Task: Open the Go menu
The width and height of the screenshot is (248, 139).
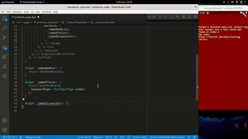Action: (33, 12)
